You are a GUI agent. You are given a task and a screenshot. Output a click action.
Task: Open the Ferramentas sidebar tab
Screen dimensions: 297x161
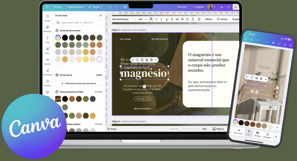(x=47, y=72)
